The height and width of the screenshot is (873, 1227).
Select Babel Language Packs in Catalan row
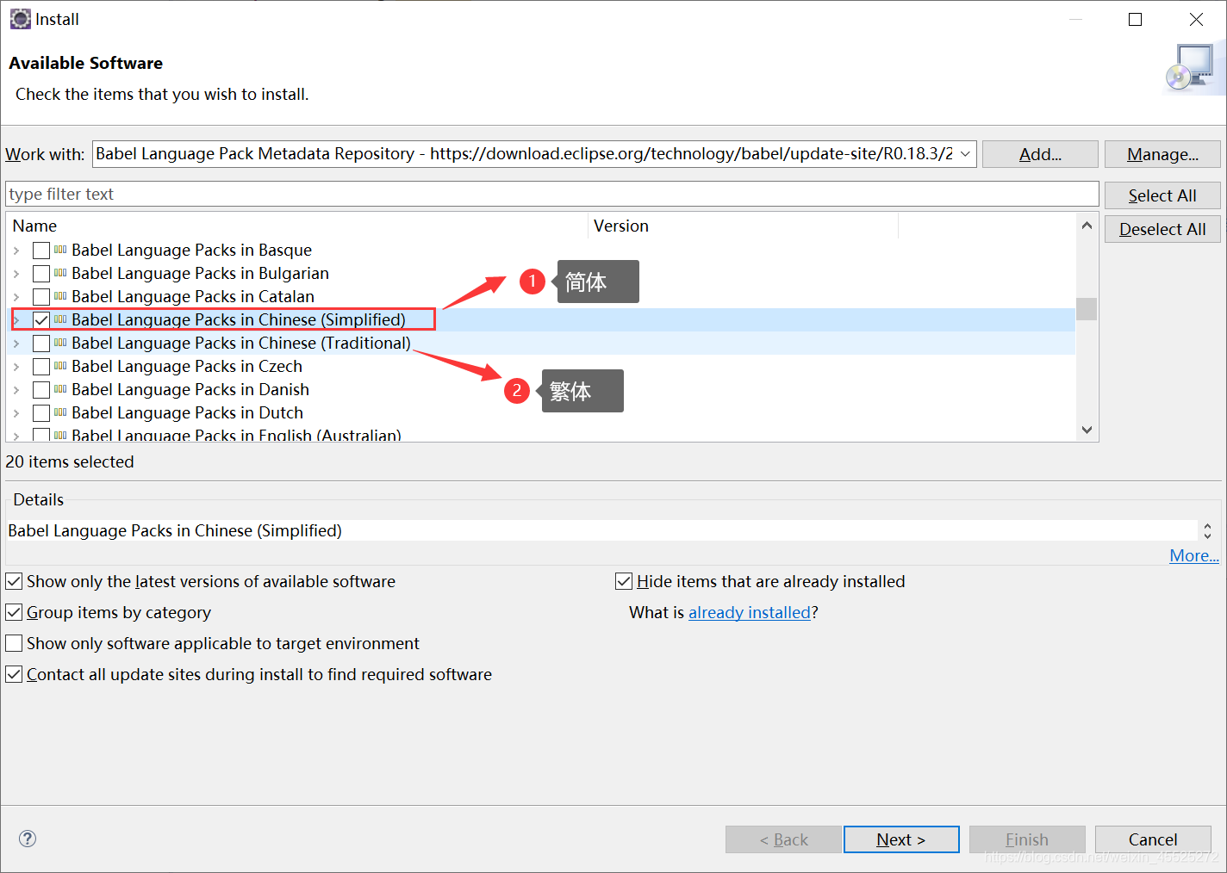pos(541,296)
